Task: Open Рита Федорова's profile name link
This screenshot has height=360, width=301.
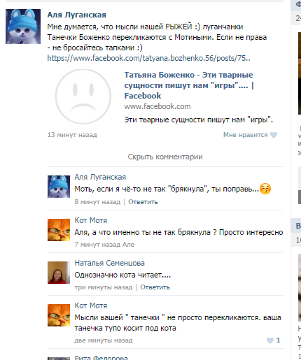Action: (x=101, y=357)
